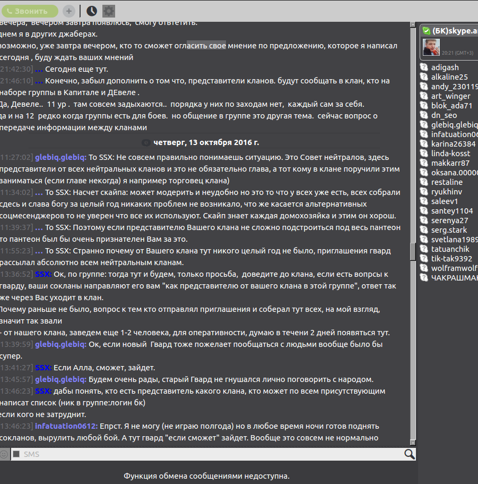Click Skype icon next to adigash
Viewport: 478px width, 484px height.
[424, 67]
